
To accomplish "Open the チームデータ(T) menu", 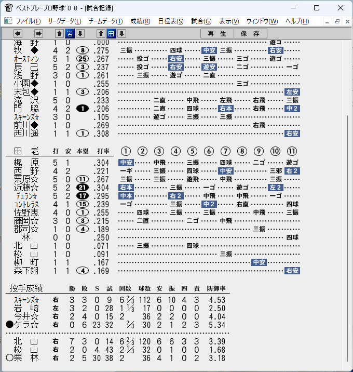I will click(x=106, y=21).
